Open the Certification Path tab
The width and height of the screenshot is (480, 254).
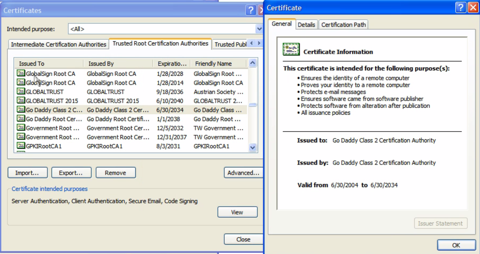343,25
